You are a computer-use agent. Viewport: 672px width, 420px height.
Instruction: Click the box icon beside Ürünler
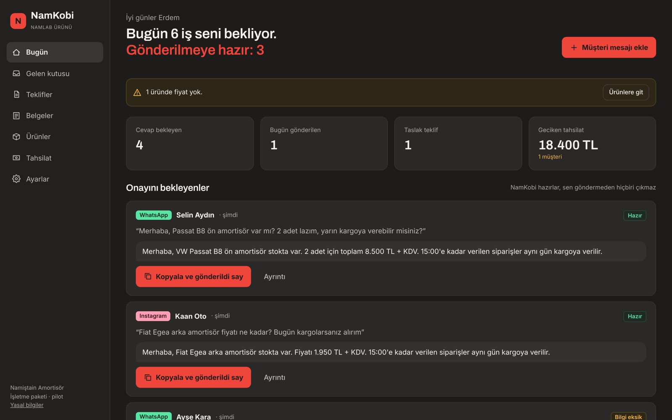16,136
